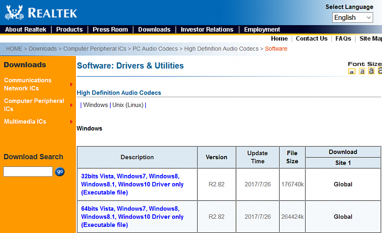Download 32bit driver from Global site
The height and width of the screenshot is (233, 382).
(343, 184)
